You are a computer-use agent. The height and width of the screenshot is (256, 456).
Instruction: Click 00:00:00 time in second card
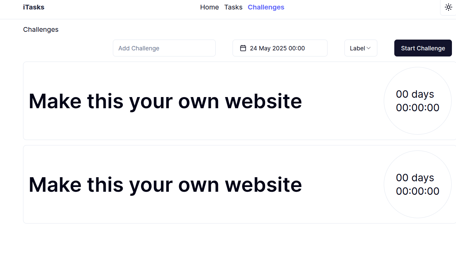(x=418, y=191)
